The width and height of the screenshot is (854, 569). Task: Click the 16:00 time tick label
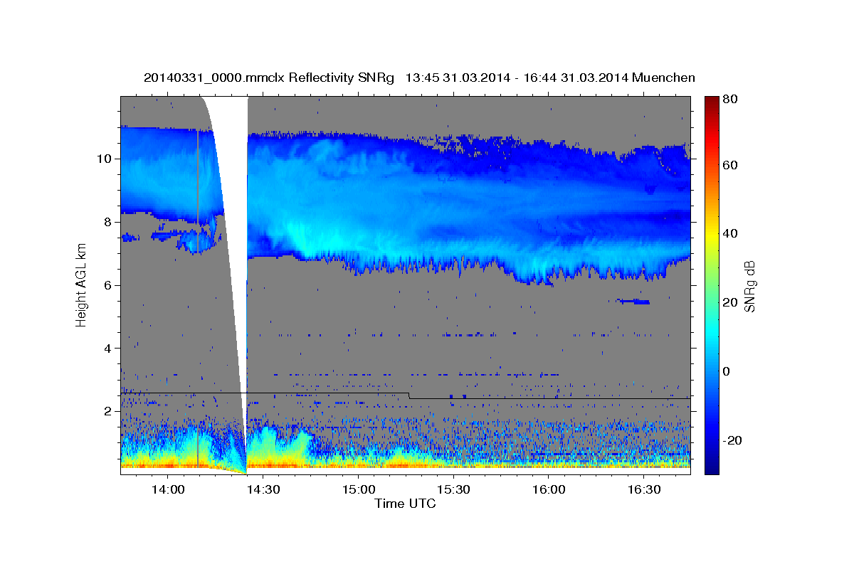(549, 490)
